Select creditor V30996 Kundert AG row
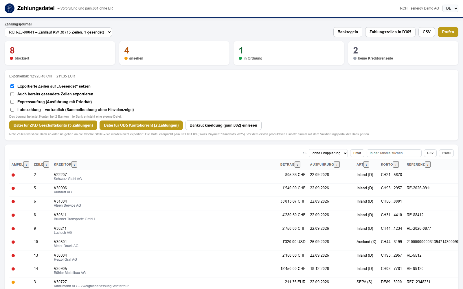This screenshot has width=463, height=289. [x=234, y=190]
